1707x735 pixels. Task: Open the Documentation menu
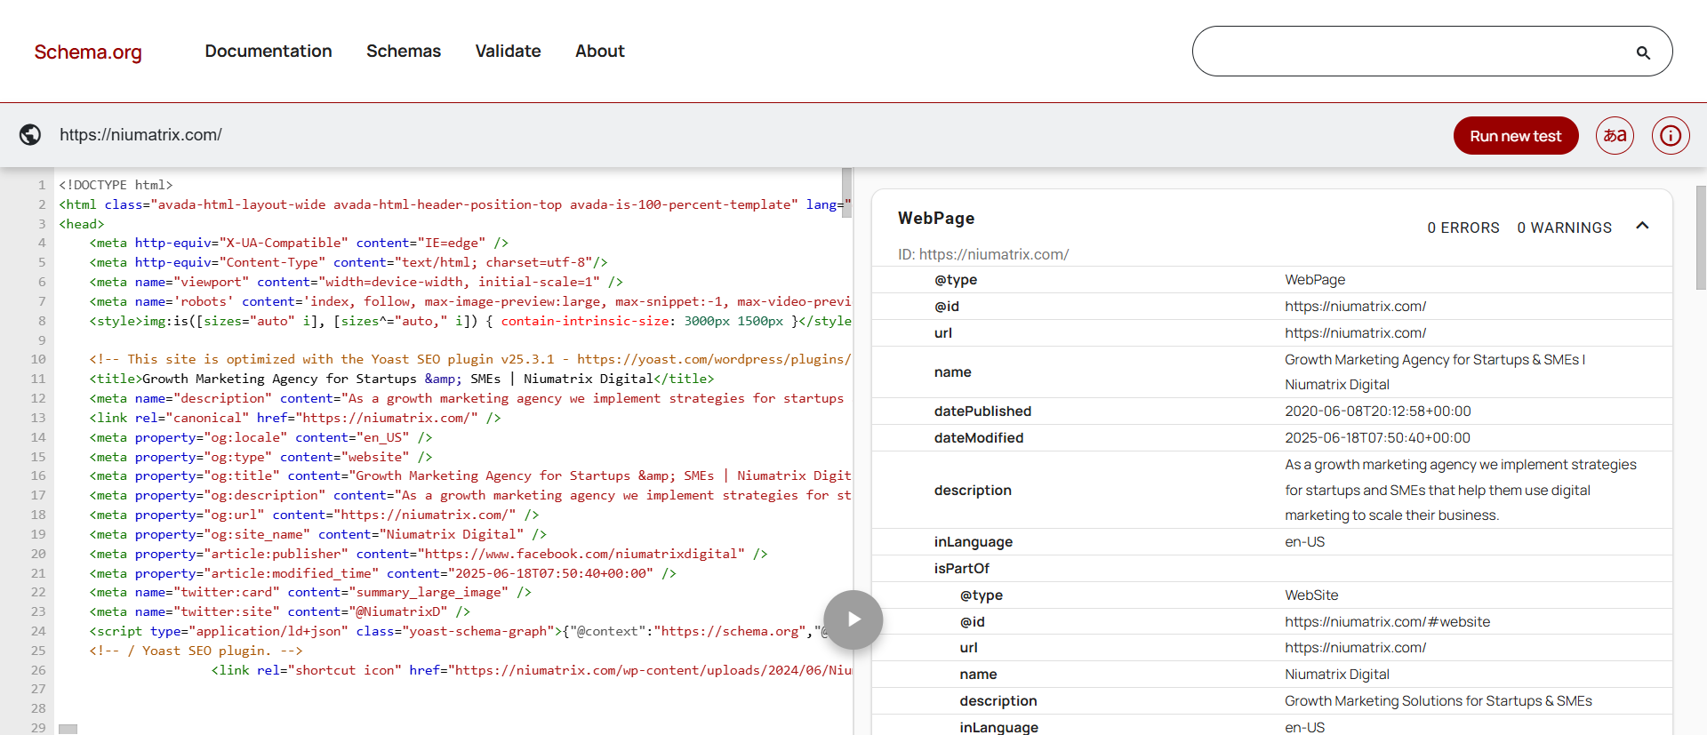[268, 52]
